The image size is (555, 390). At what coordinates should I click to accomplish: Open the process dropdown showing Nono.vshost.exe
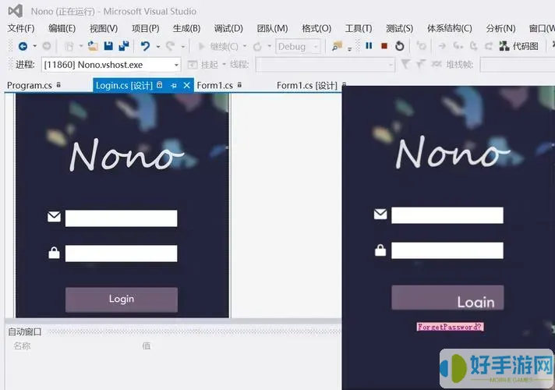pos(176,65)
